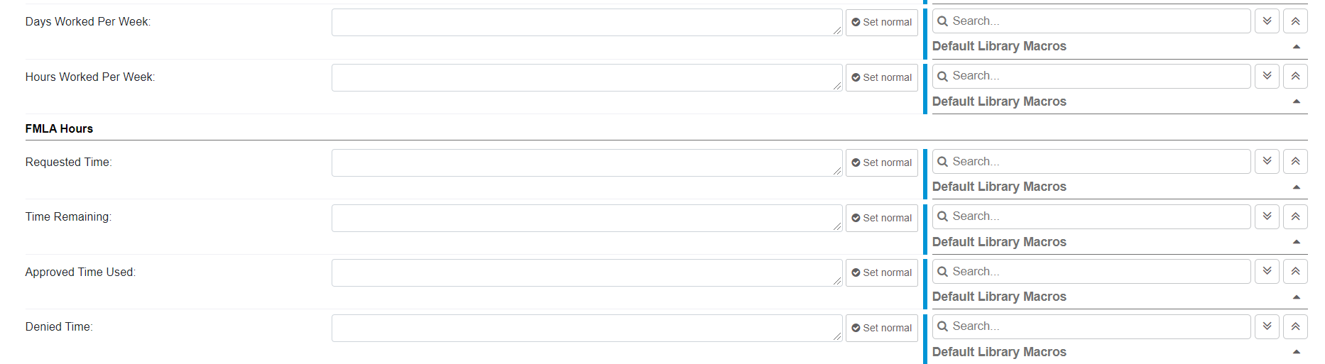Click Set normal for Denied Time
The height and width of the screenshot is (364, 1325).
[881, 328]
